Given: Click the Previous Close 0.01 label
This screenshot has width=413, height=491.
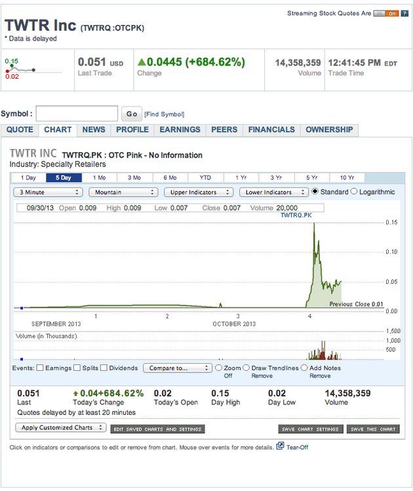Looking at the screenshot, I should 356,304.
